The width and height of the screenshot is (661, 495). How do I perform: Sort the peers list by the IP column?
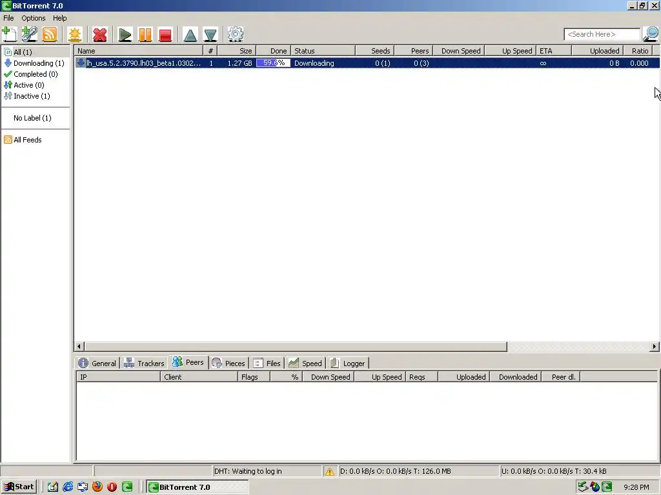tap(118, 376)
